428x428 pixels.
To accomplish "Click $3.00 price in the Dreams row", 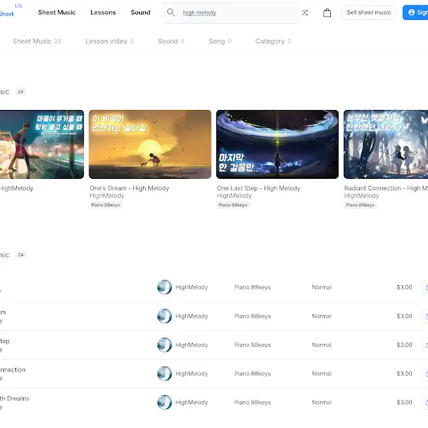I will click(x=404, y=402).
